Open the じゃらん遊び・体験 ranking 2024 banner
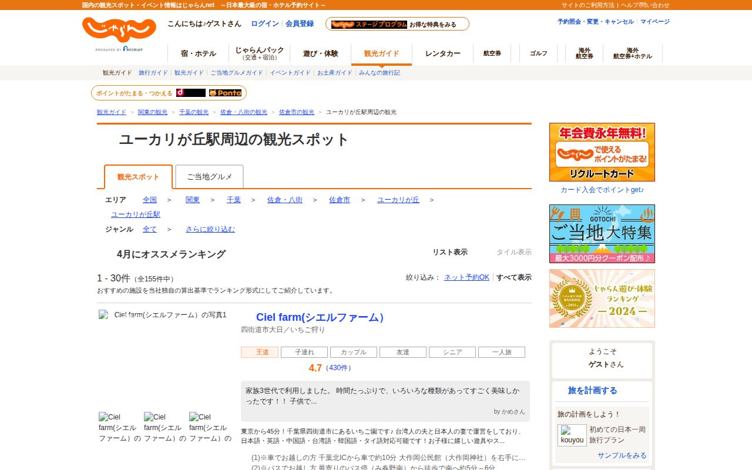The width and height of the screenshot is (752, 470). click(x=602, y=298)
